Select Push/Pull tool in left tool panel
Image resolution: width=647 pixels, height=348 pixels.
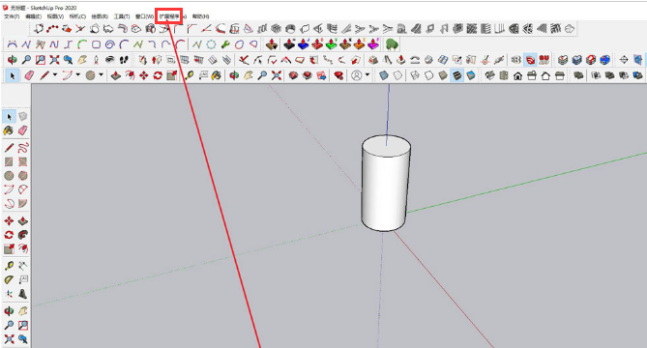[x=23, y=221]
